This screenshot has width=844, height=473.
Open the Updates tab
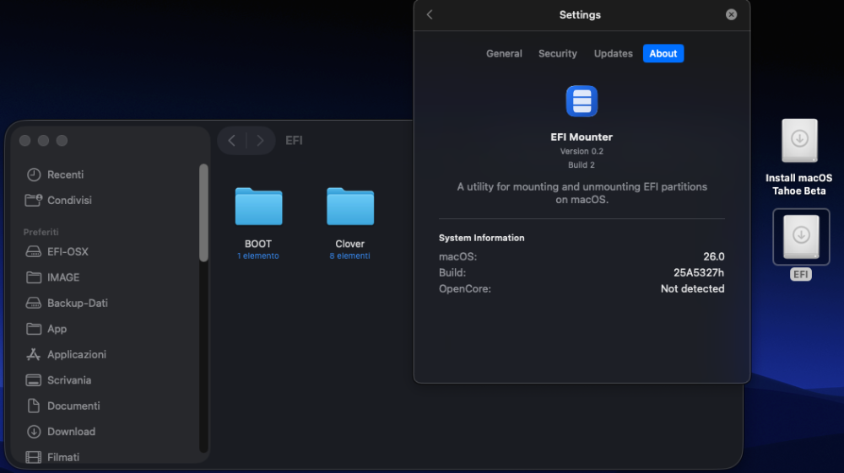[x=613, y=53]
